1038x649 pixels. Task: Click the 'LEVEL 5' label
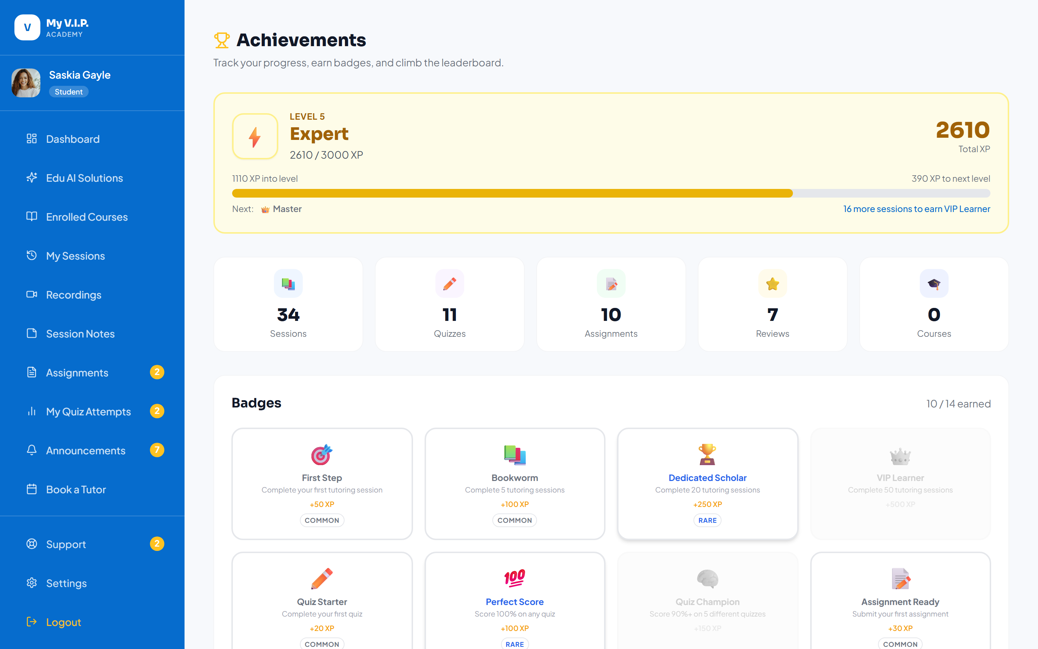pyautogui.click(x=307, y=117)
